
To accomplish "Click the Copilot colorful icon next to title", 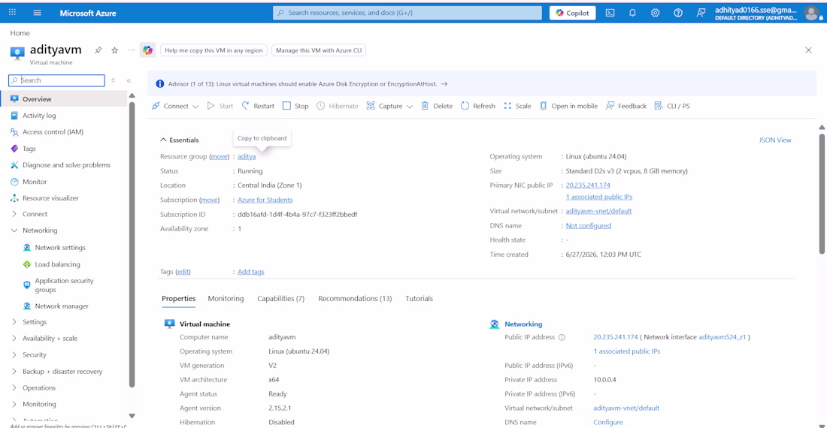I will tap(147, 50).
